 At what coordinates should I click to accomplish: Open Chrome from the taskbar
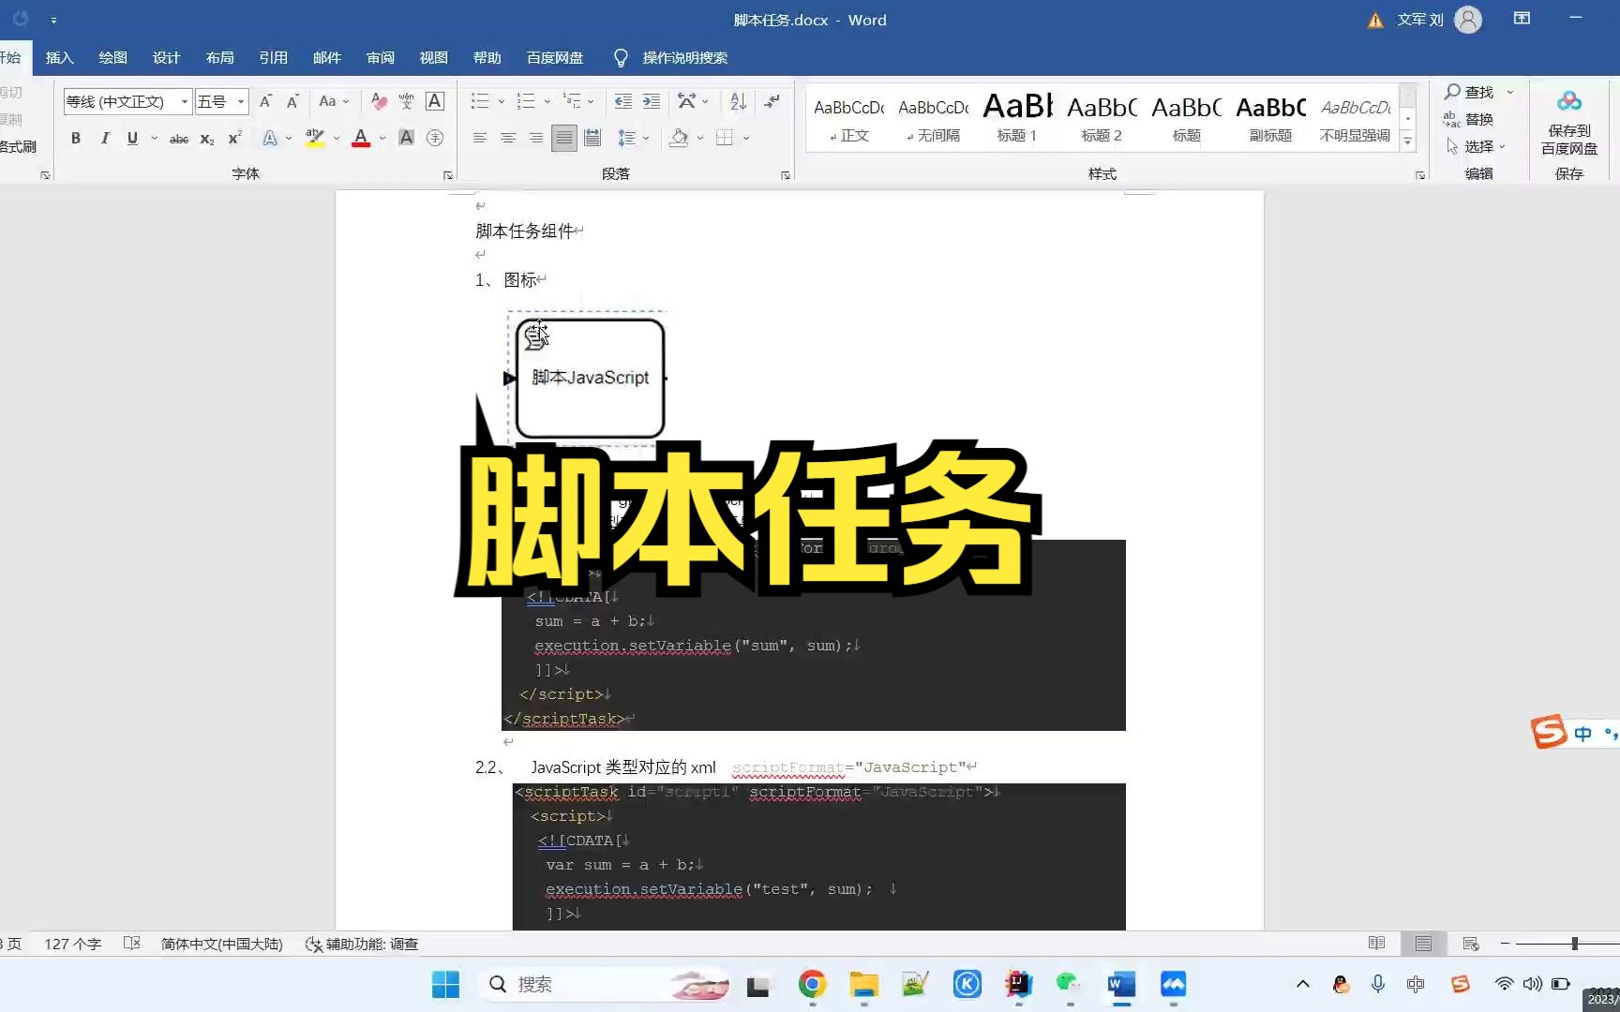812,984
